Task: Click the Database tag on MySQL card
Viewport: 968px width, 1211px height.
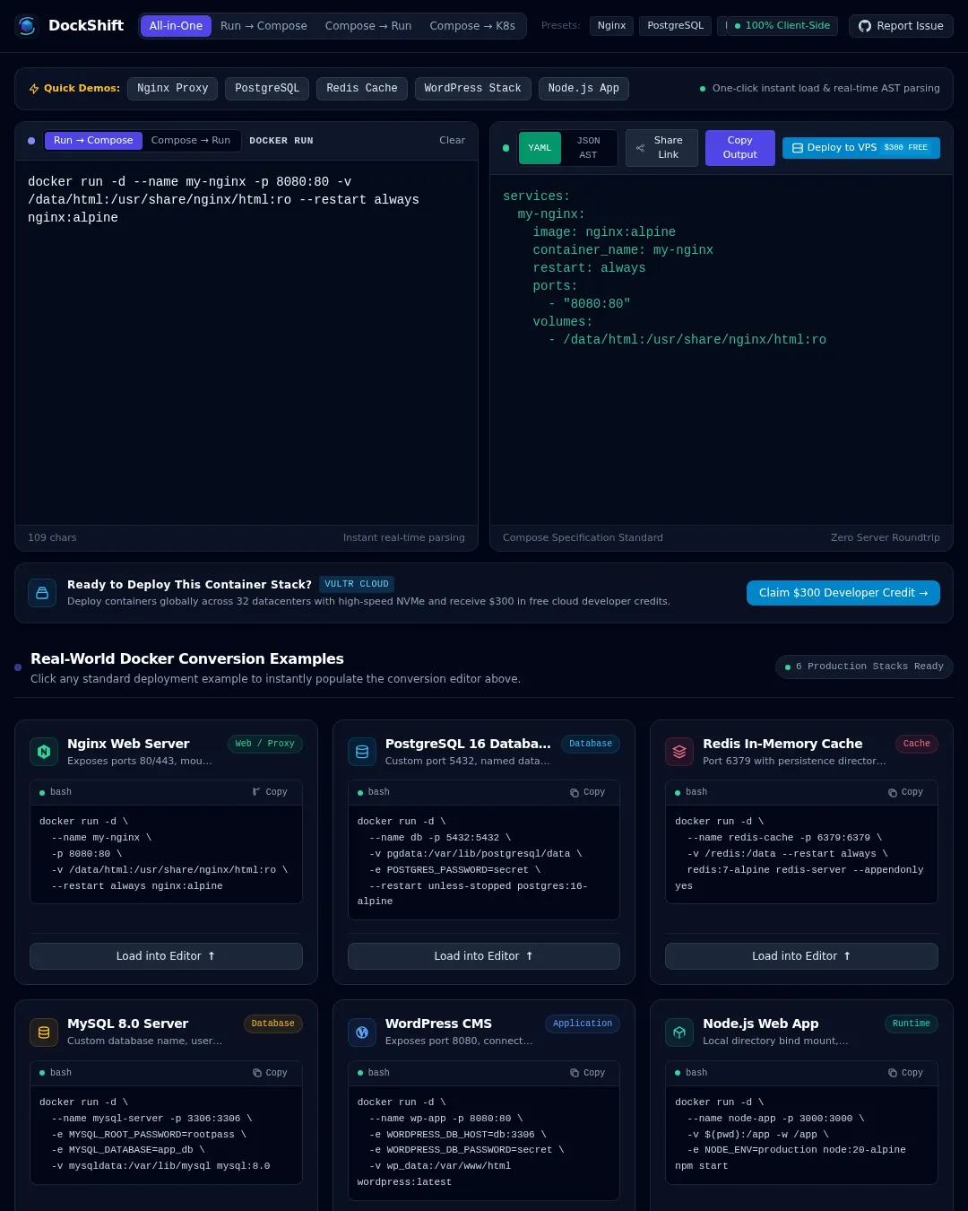Action: (273, 1024)
